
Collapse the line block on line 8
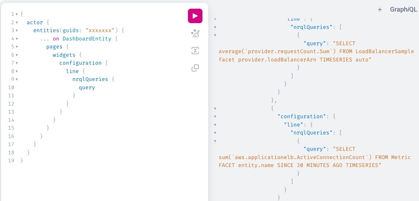17,71
